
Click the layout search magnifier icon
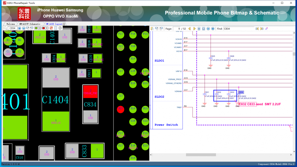[5, 28]
